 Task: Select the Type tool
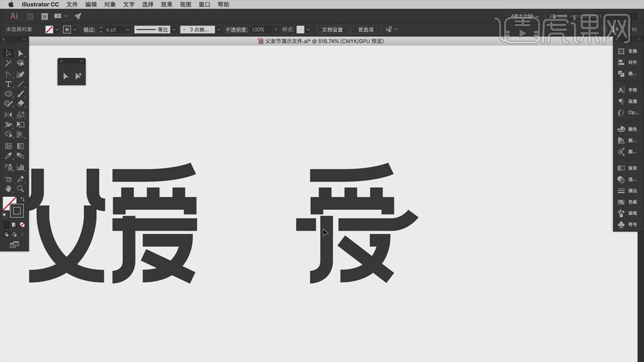8,84
